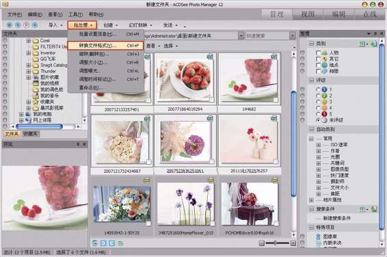Choose 转换文件格式 from the batch menu
This screenshot has width=387, height=257.
105,46
